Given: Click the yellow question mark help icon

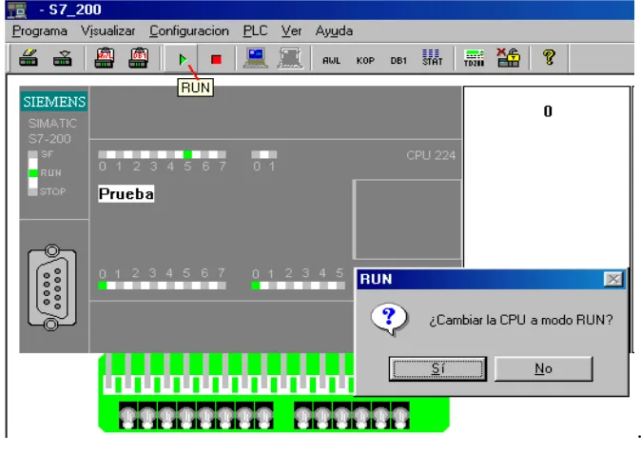Looking at the screenshot, I should tap(549, 57).
